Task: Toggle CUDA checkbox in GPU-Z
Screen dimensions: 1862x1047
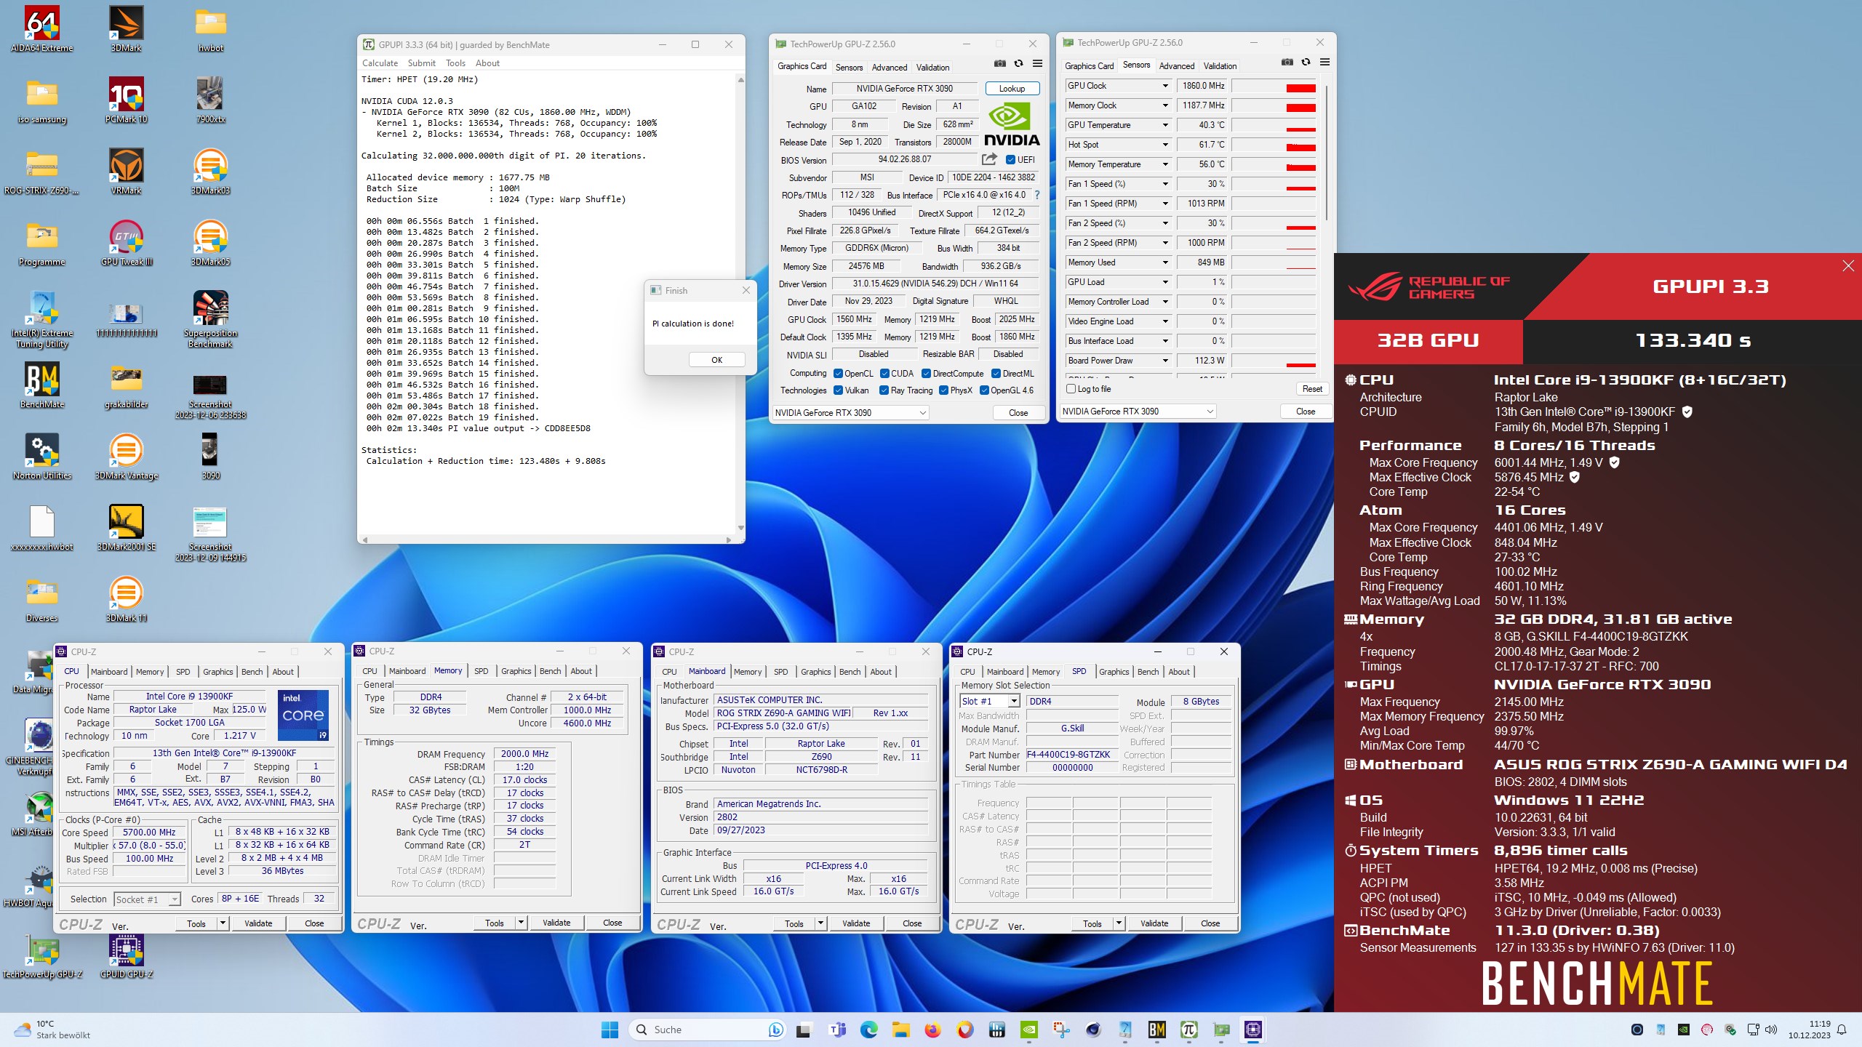Action: pos(884,374)
